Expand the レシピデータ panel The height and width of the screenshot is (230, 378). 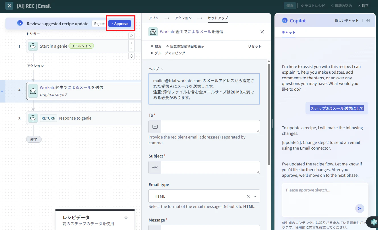tap(126, 217)
